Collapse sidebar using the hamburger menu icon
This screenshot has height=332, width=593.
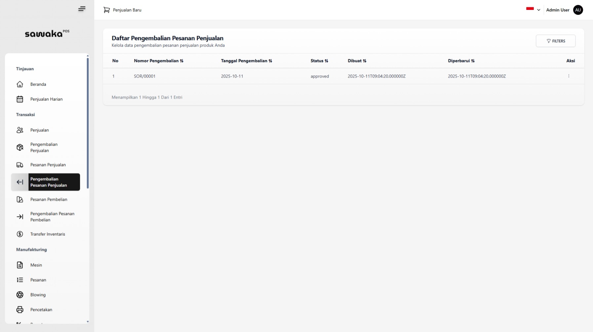coord(82,9)
